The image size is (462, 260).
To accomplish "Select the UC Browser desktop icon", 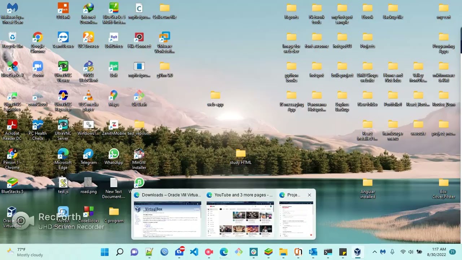I will click(x=88, y=40).
